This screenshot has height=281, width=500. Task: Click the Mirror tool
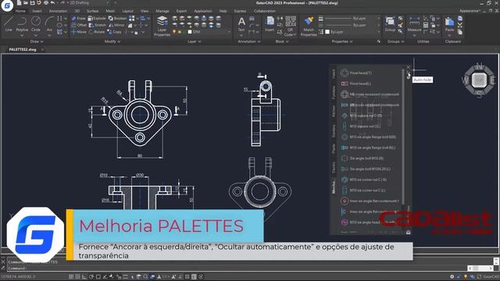116,25
